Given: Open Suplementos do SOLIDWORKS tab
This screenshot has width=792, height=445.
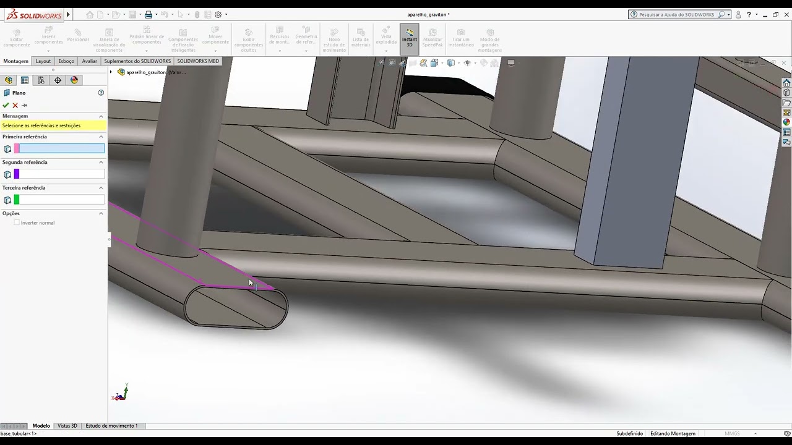Looking at the screenshot, I should pyautogui.click(x=137, y=61).
